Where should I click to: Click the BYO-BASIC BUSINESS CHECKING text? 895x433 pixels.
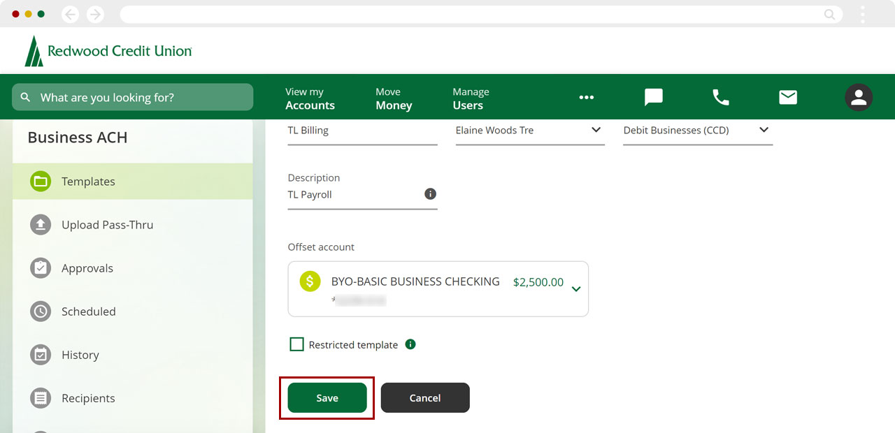point(415,281)
